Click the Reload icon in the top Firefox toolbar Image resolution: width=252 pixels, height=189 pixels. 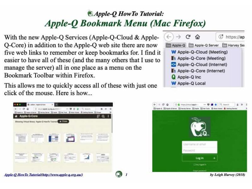188,37
